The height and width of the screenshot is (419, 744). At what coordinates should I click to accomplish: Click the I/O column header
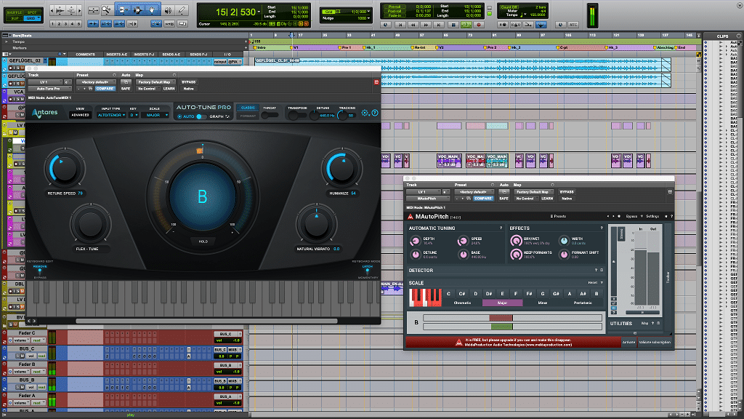coord(227,54)
